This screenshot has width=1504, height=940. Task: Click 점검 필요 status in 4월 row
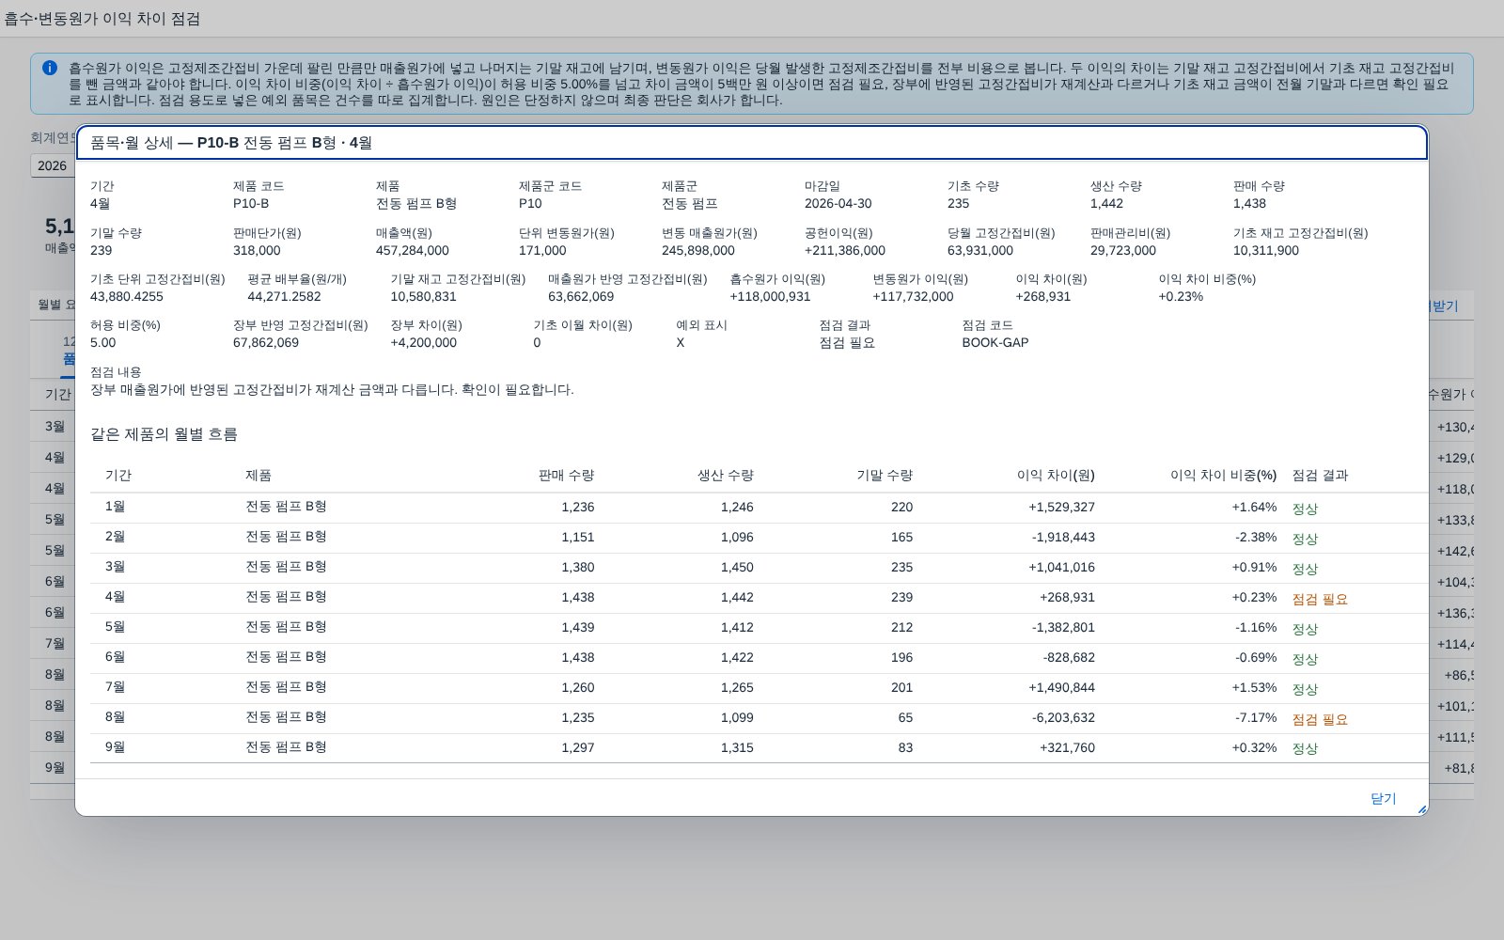(1320, 599)
